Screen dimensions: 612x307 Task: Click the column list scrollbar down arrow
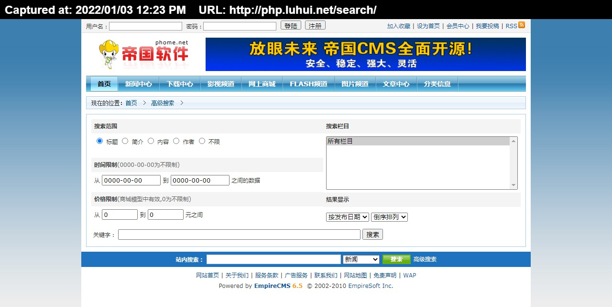pos(514,185)
